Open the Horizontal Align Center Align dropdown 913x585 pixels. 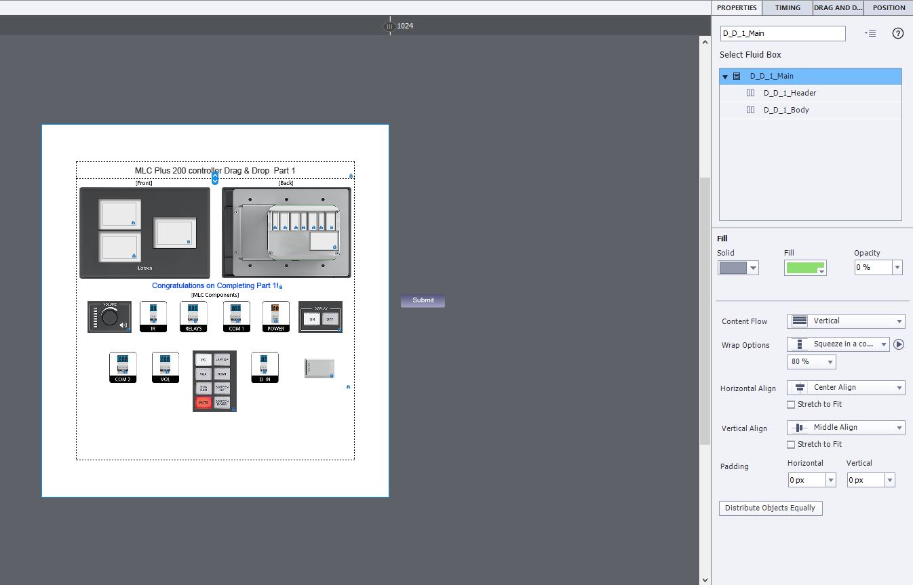tap(847, 388)
